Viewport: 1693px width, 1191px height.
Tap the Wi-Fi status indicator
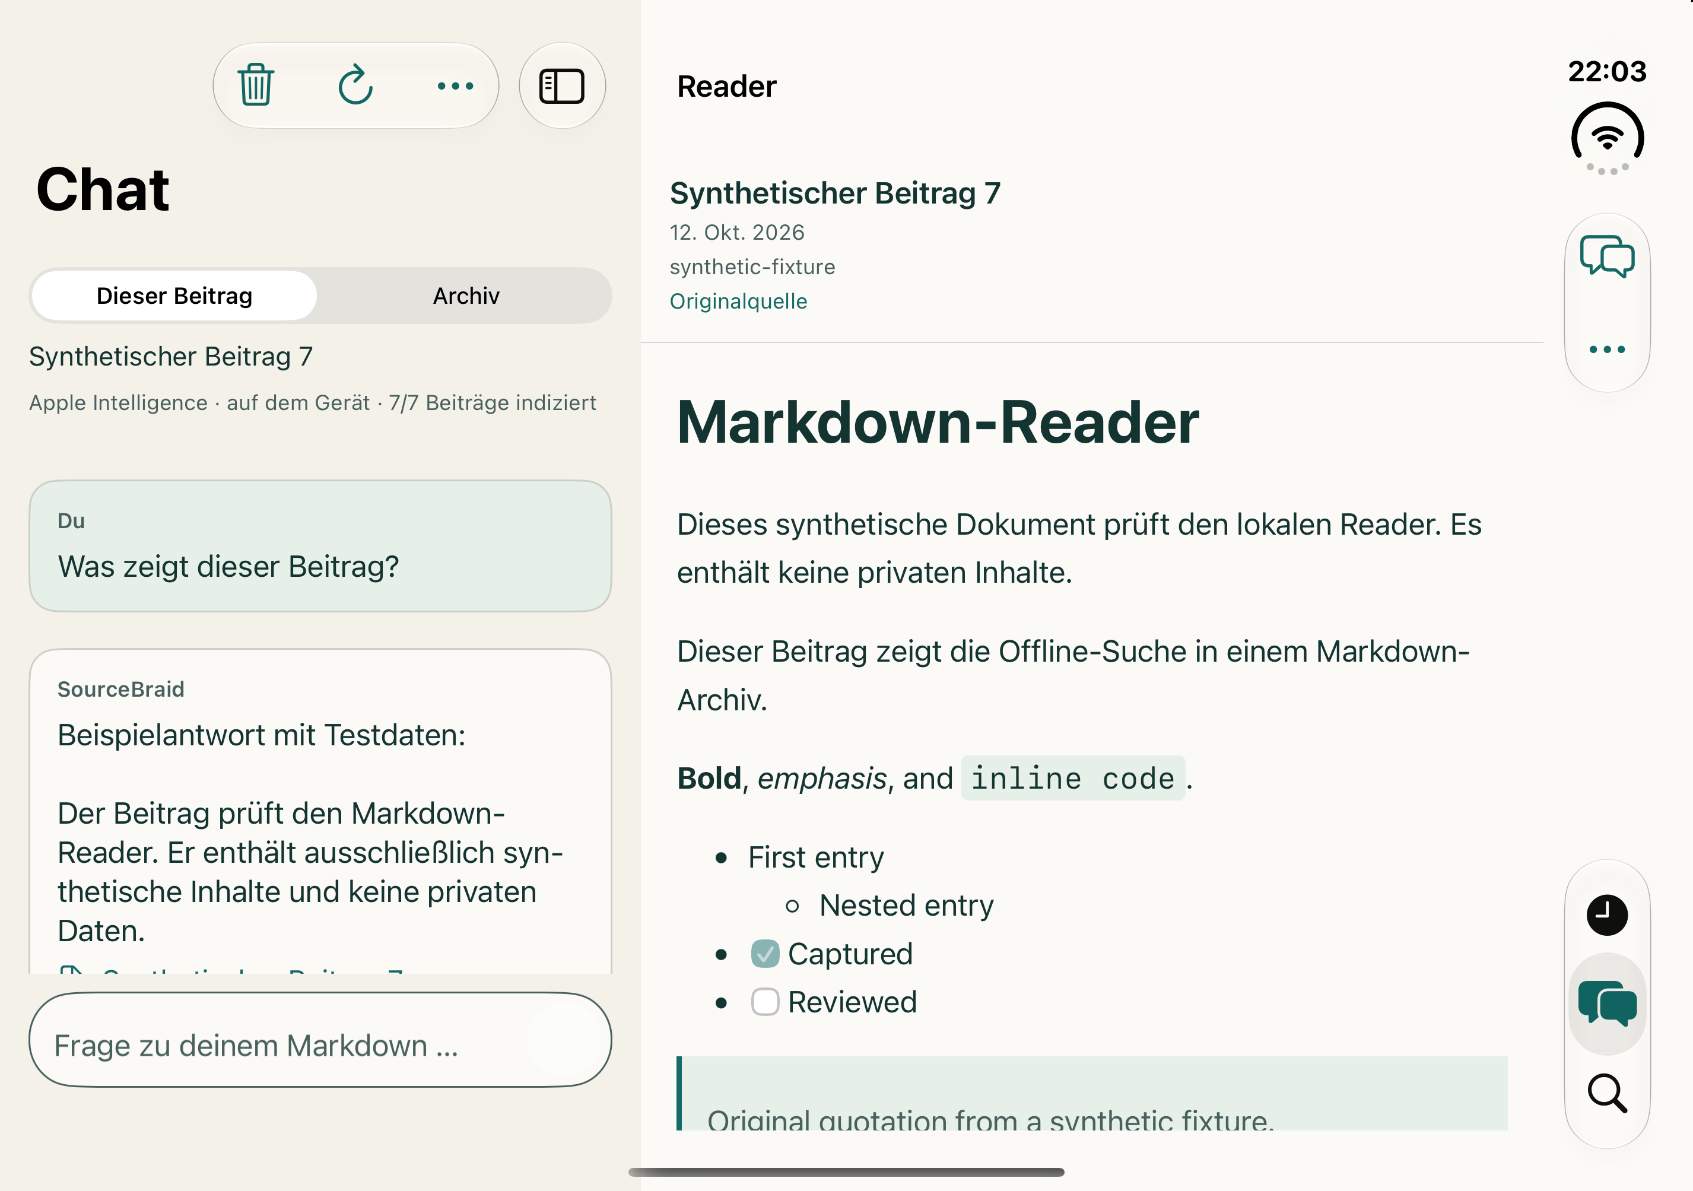coord(1608,138)
